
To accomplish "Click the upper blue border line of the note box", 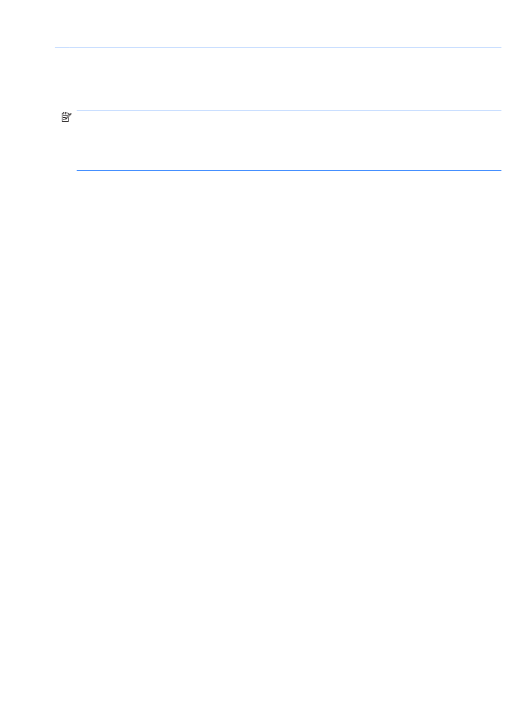I will 288,111.
